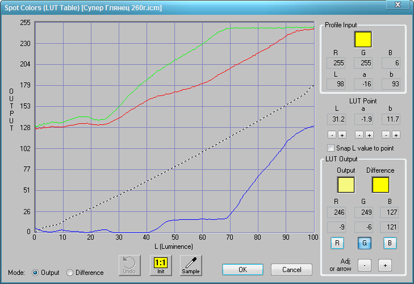Click Profile Input G field 255

point(363,63)
